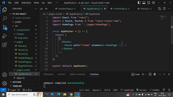Open Explorer Views and More Actions ellipsis
The height and width of the screenshot is (97, 173).
[35, 9]
